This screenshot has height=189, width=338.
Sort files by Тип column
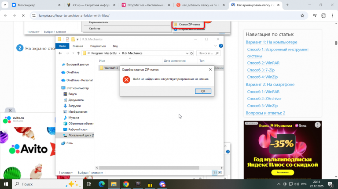[202, 61]
